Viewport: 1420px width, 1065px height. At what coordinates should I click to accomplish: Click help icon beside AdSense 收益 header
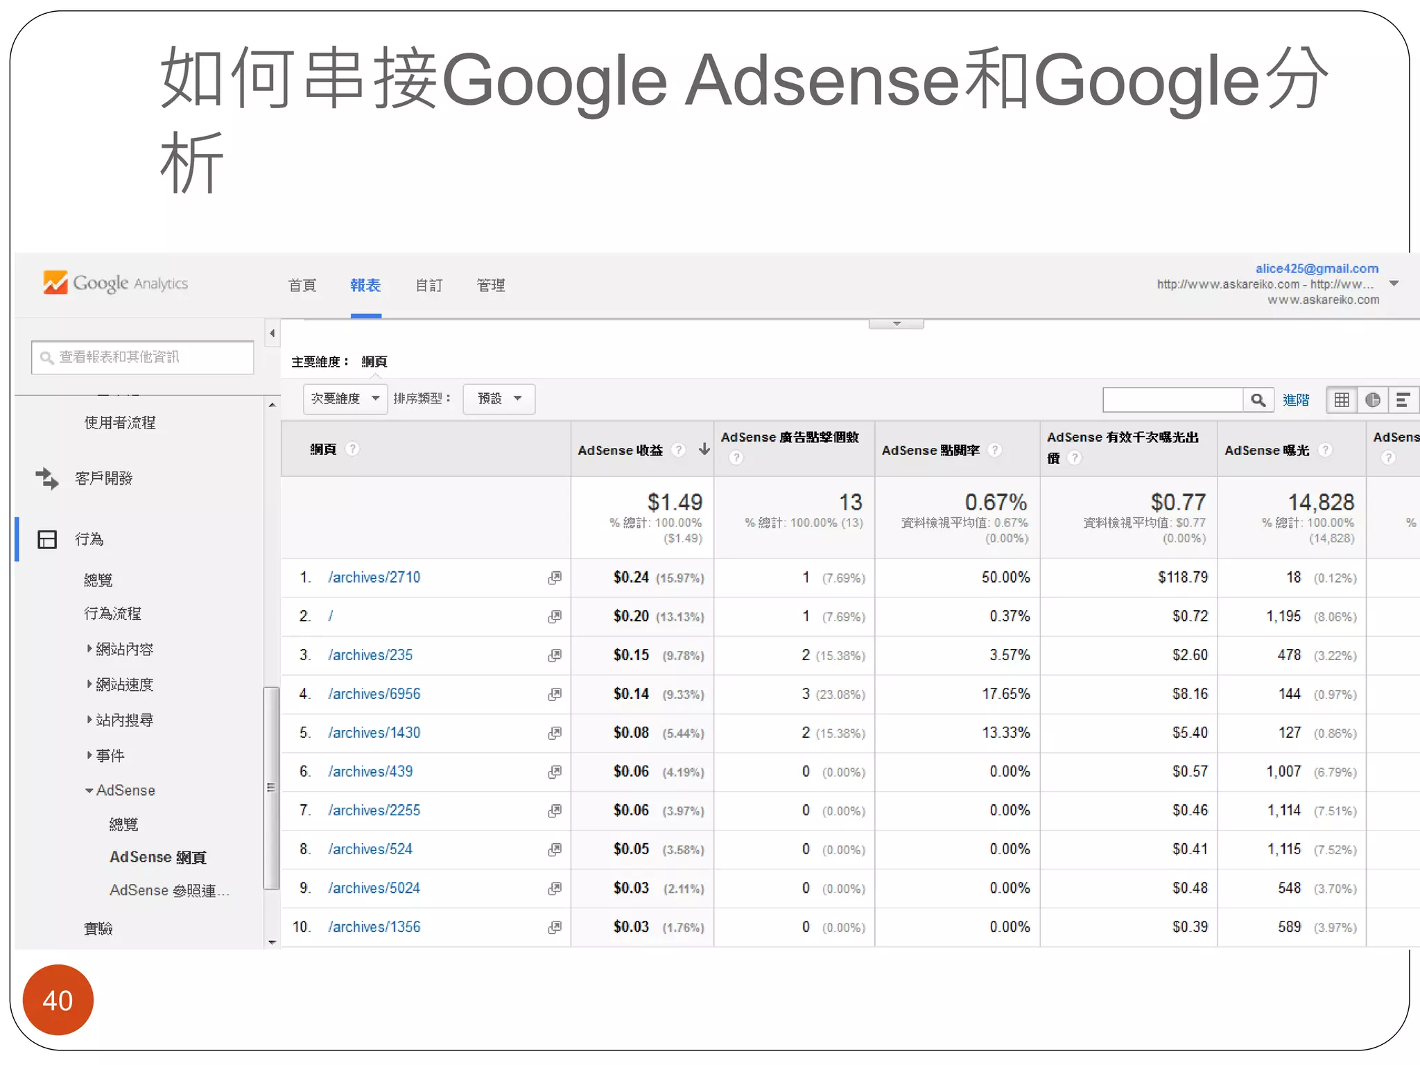[x=679, y=450]
